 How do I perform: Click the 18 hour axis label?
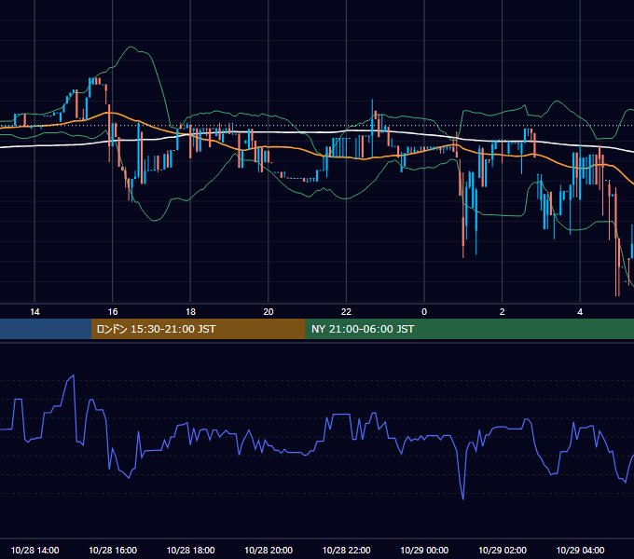[190, 312]
